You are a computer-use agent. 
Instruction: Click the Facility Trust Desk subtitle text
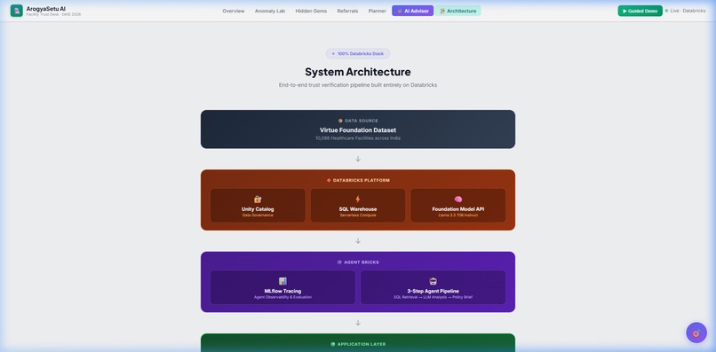[53, 14]
